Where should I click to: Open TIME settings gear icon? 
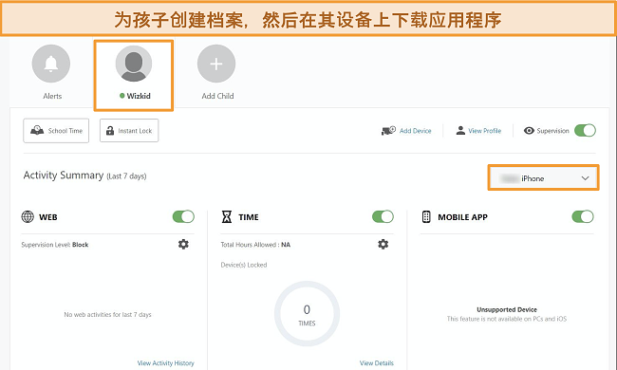383,244
